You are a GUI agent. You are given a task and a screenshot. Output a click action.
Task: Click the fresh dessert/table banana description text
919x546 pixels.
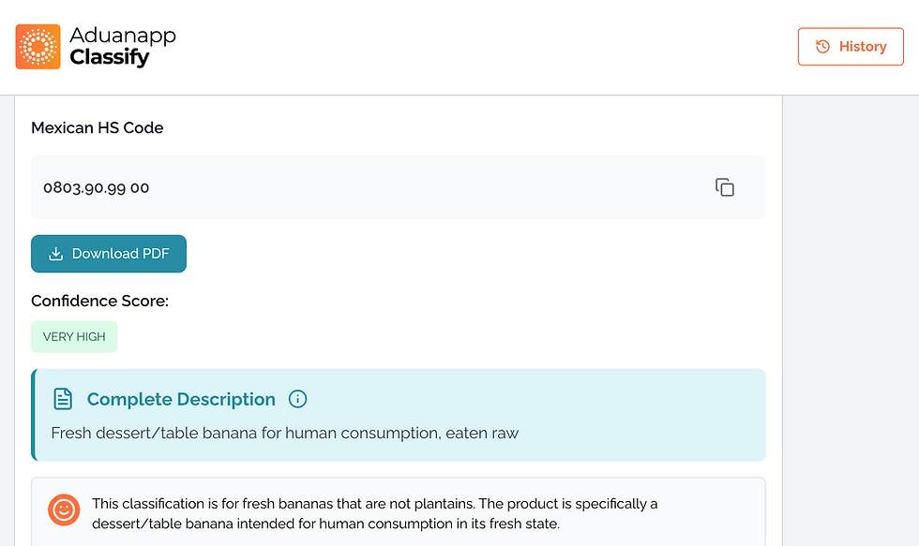coord(285,433)
